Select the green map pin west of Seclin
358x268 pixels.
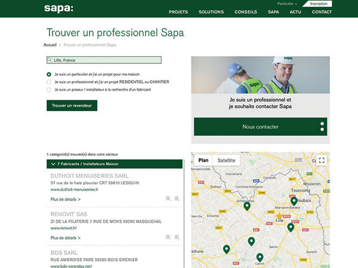tap(251, 241)
